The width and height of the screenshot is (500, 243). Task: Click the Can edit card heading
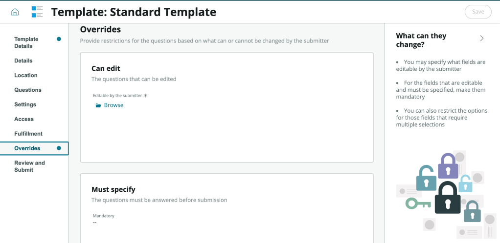pos(106,68)
